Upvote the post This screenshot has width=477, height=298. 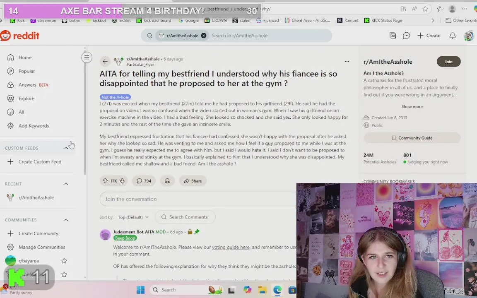coord(105,181)
